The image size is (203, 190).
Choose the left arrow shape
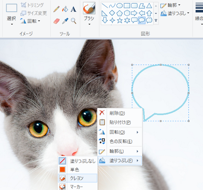[x=142, y=13]
